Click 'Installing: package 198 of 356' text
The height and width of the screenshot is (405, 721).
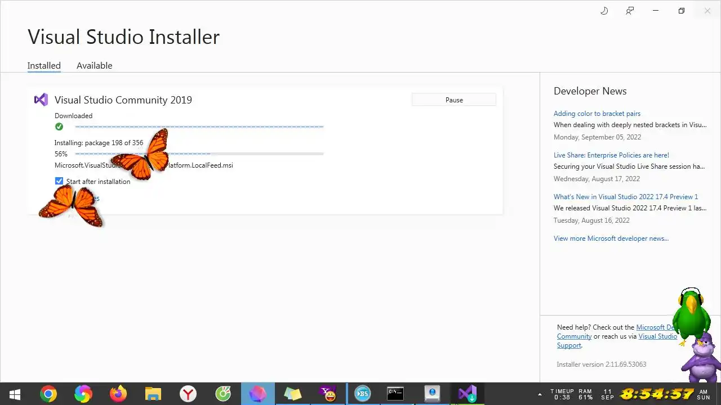99,143
